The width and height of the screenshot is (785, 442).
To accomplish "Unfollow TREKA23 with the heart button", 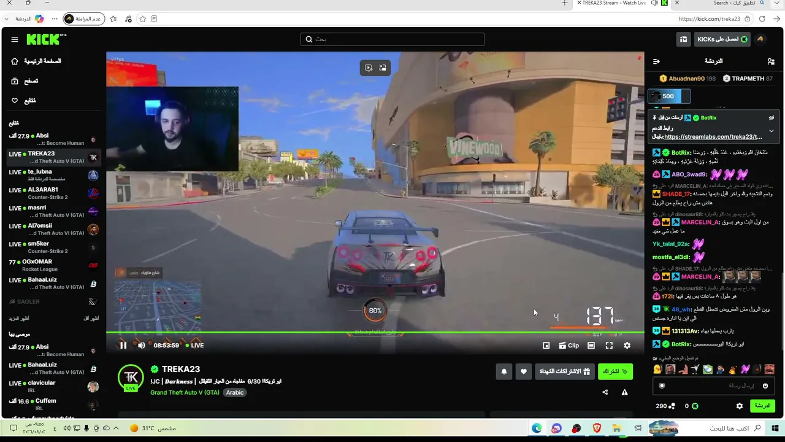I will pyautogui.click(x=524, y=371).
